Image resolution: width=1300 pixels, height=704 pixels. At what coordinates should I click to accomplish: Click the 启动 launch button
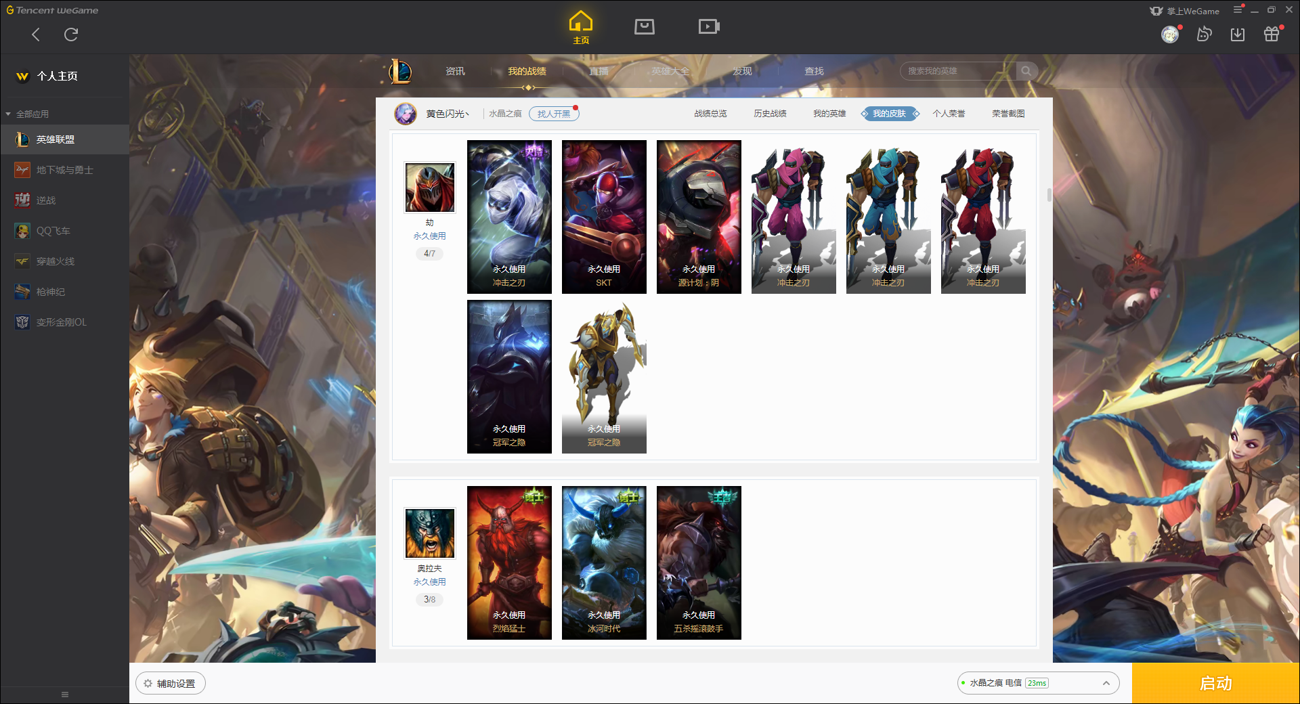point(1215,684)
